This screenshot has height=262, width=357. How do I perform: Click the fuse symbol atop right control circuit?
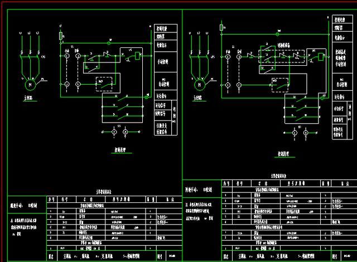point(221,28)
